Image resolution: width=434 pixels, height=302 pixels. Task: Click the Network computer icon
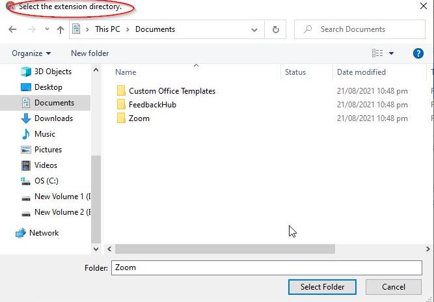[21, 233]
